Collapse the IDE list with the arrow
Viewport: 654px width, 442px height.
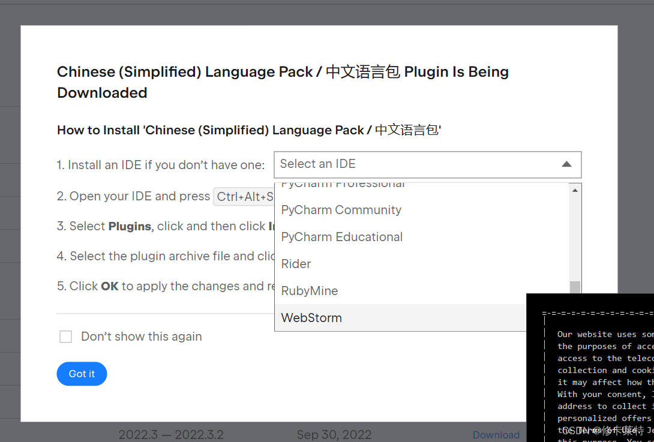point(566,164)
